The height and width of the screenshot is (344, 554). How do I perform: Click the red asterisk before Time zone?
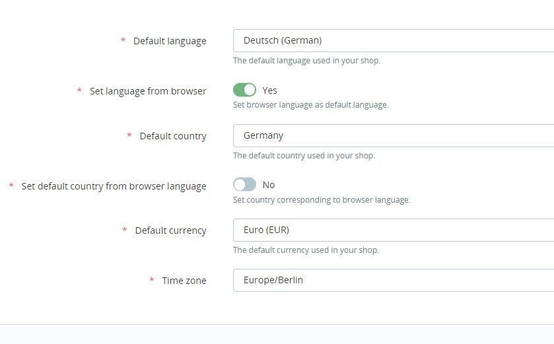tap(152, 279)
